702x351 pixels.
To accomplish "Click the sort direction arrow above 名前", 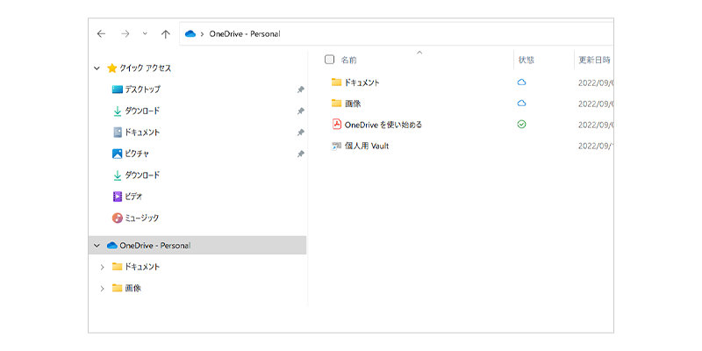I will (x=419, y=53).
